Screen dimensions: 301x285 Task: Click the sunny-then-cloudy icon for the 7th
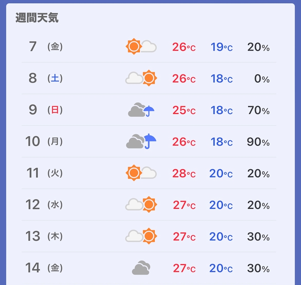click(x=141, y=47)
